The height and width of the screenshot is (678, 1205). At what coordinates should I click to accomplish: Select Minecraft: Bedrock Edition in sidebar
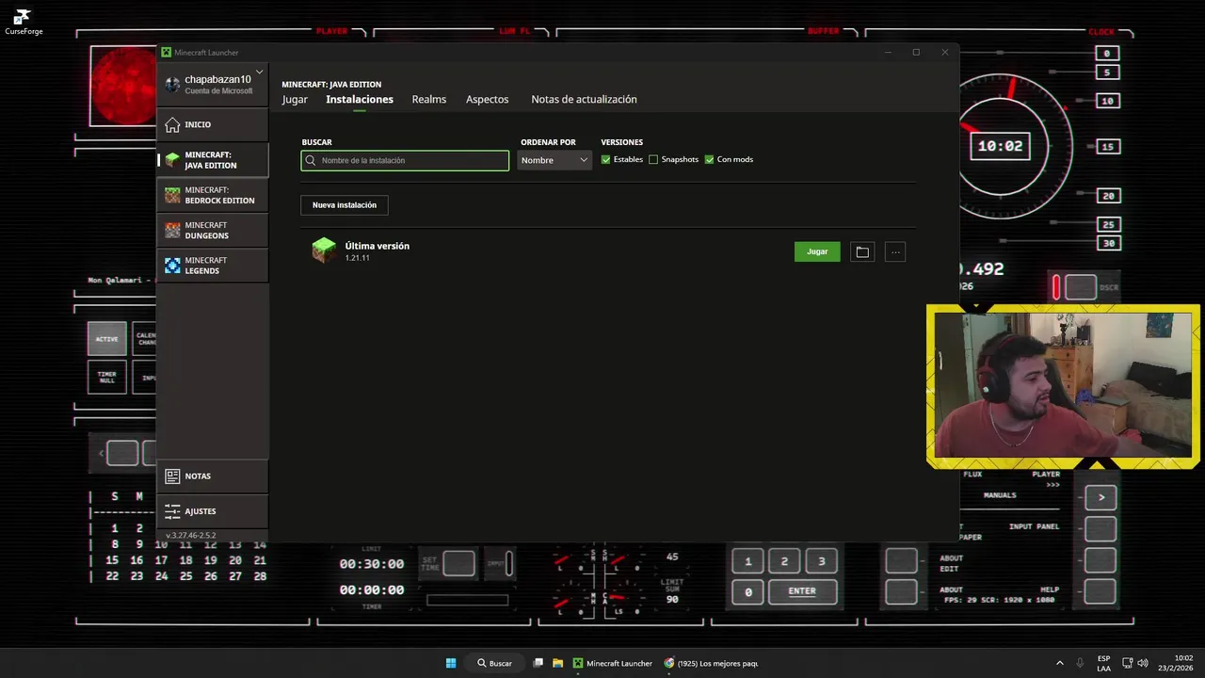[212, 195]
